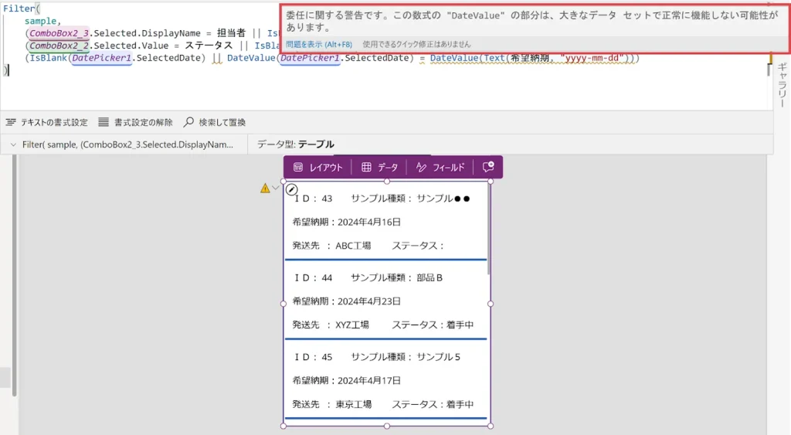Click the Filter( sample, ... formula summary text
The width and height of the screenshot is (791, 435).
tap(127, 144)
